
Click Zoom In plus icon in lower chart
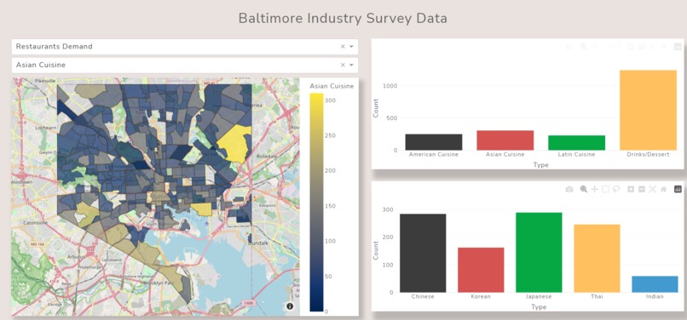pyautogui.click(x=631, y=189)
